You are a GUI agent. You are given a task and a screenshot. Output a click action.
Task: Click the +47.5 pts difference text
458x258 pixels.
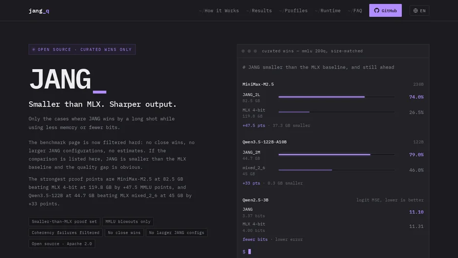point(253,125)
